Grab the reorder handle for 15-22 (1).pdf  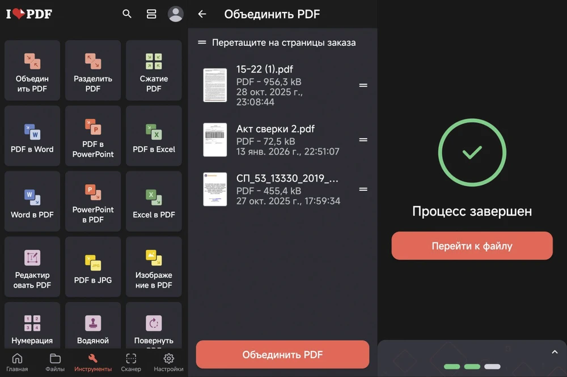click(x=363, y=85)
